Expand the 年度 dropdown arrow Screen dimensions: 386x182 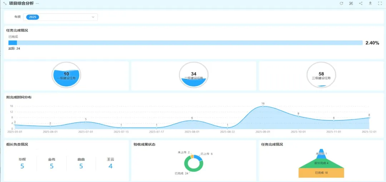pyautogui.click(x=93, y=17)
